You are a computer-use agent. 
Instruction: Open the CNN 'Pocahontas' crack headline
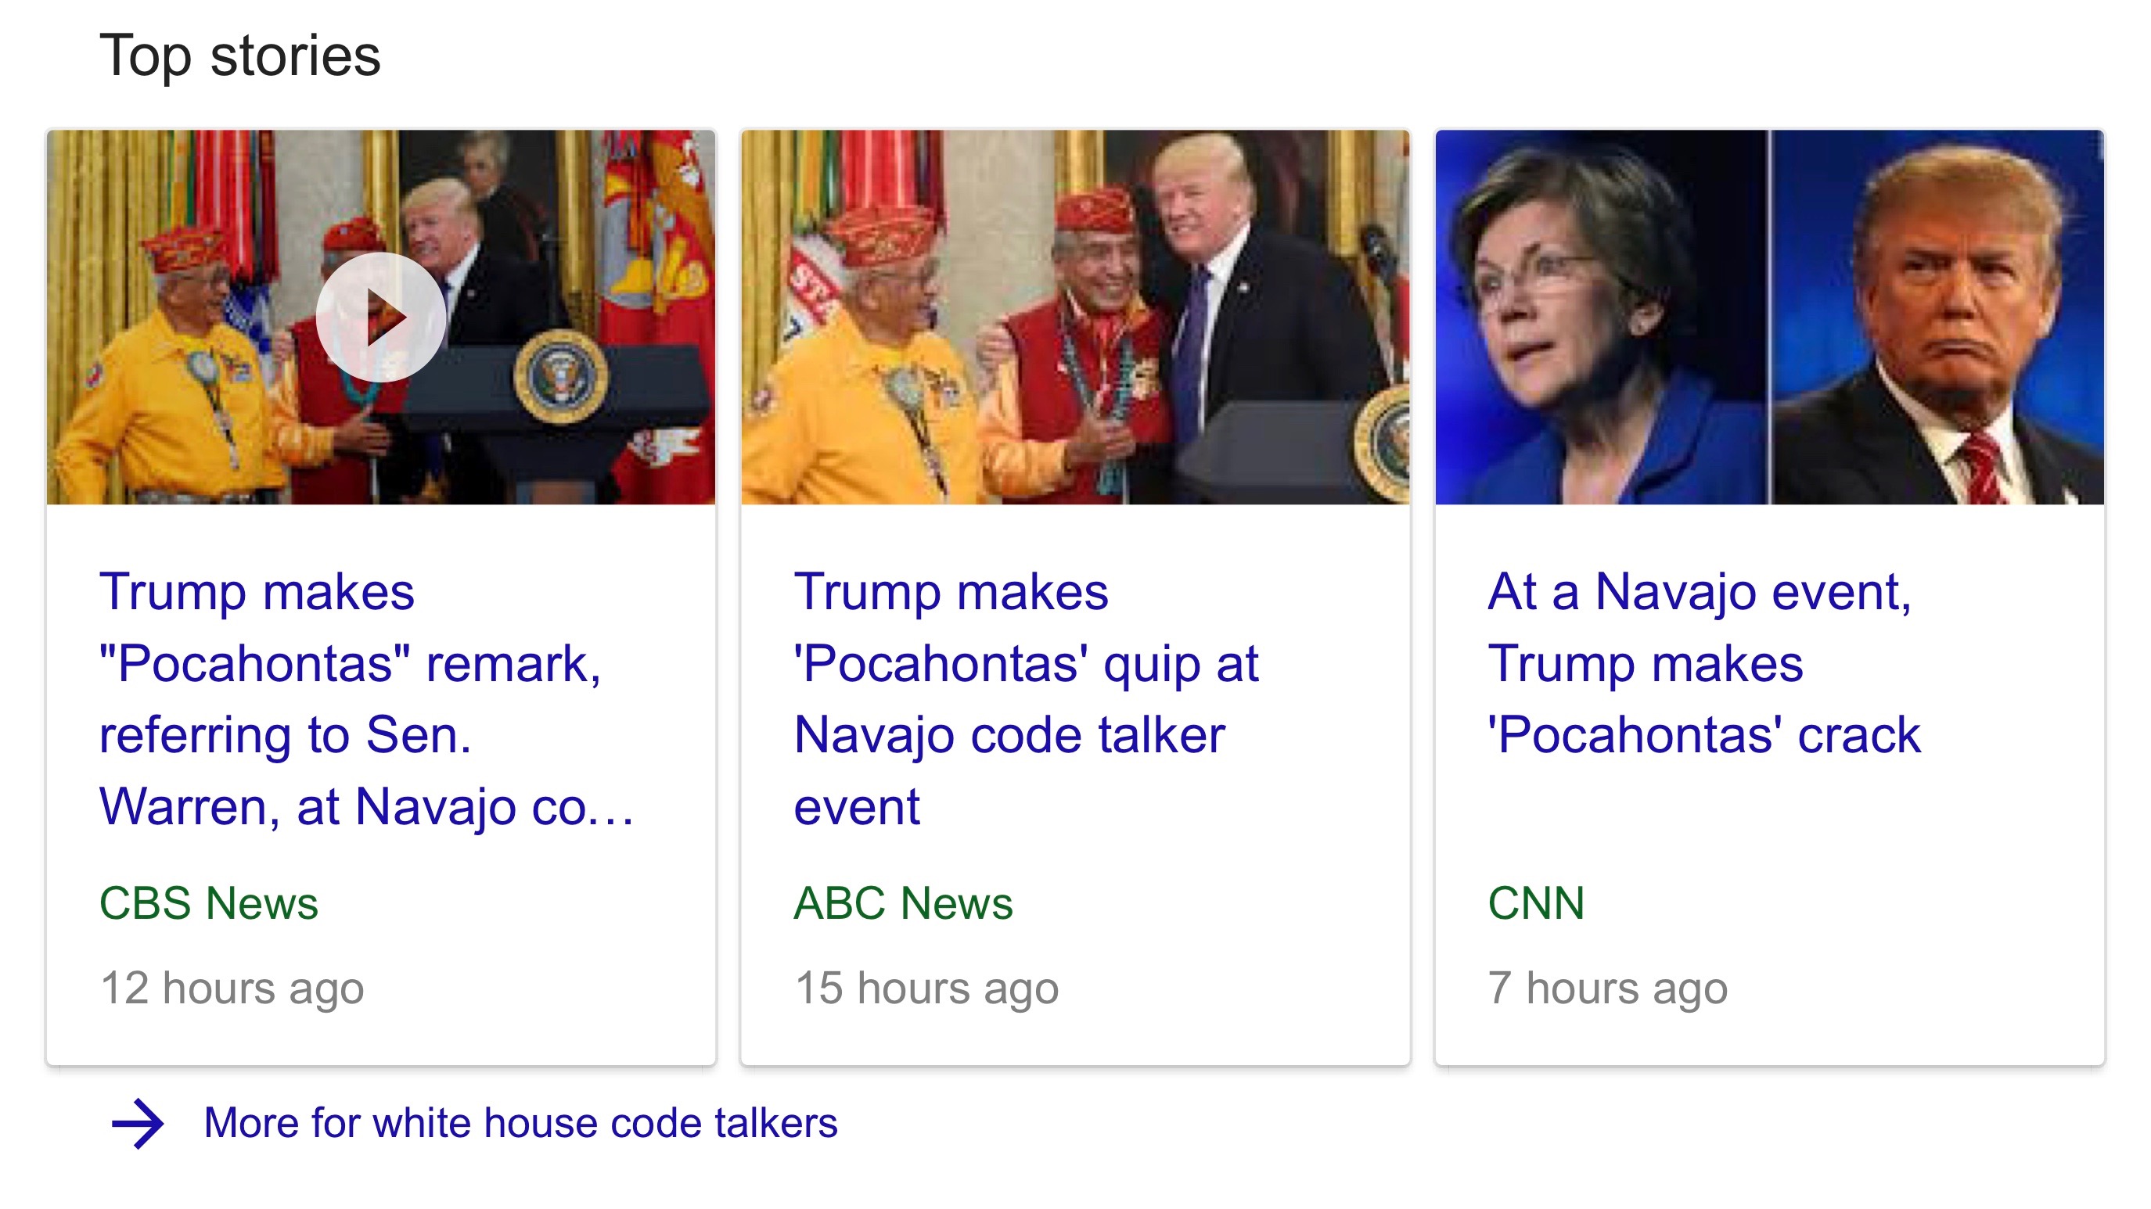[x=1703, y=663]
